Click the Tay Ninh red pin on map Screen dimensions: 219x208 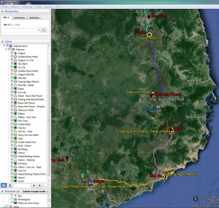(x=67, y=158)
